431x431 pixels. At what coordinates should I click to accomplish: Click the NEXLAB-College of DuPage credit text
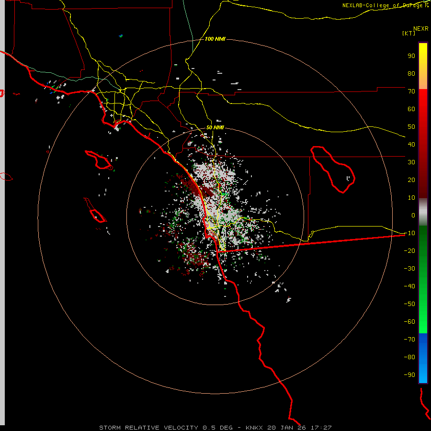click(x=385, y=5)
